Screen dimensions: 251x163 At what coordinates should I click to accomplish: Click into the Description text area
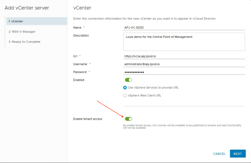tap(184, 41)
